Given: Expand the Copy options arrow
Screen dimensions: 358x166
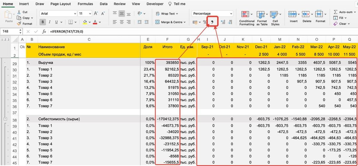Looking at the screenshot, I should (32, 18).
